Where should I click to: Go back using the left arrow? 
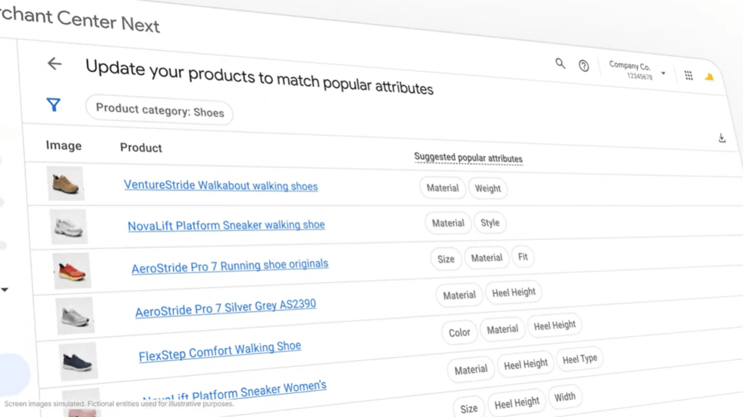[x=54, y=64]
